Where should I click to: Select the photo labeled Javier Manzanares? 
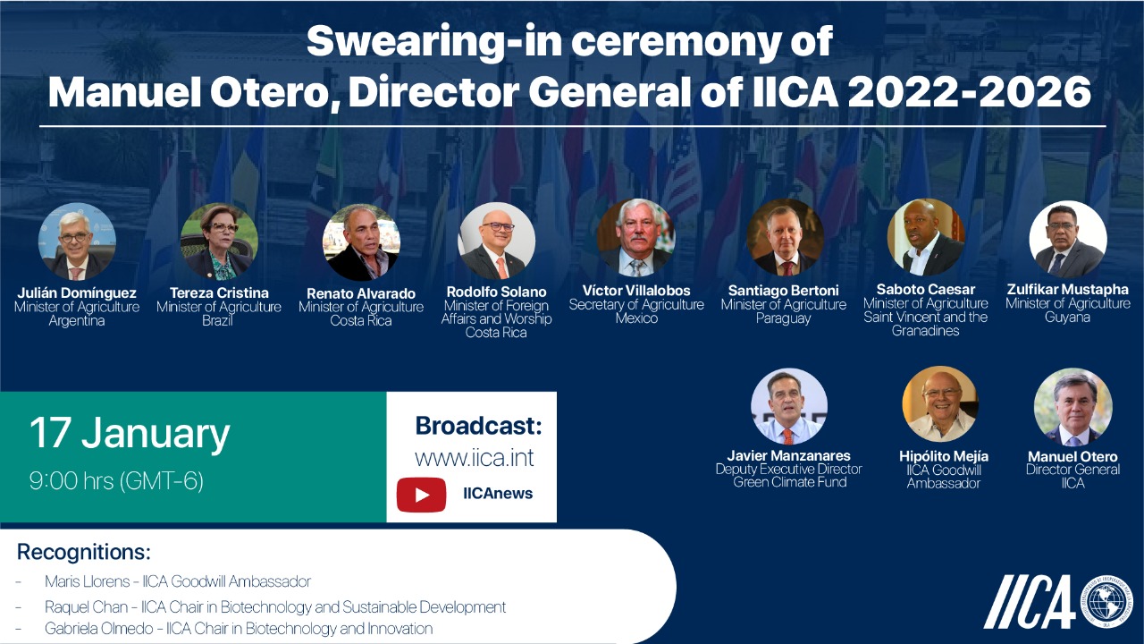pyautogui.click(x=788, y=406)
